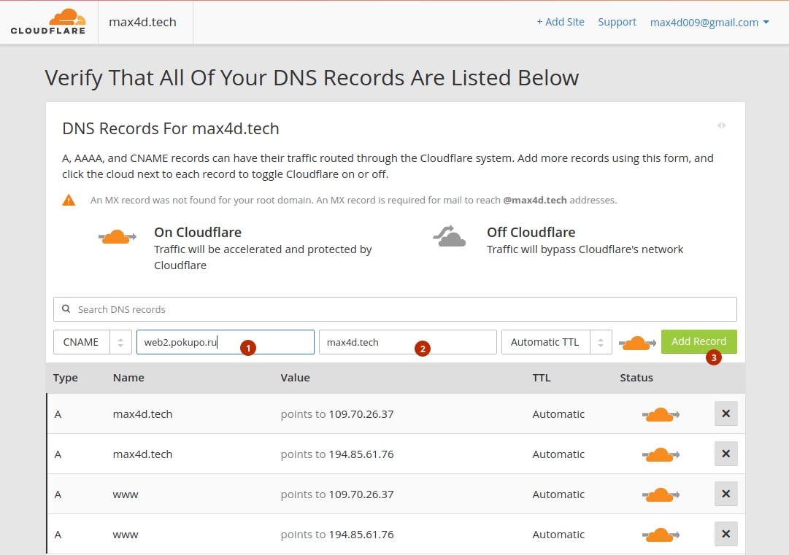Click the Value column header
The height and width of the screenshot is (555, 789).
click(296, 378)
